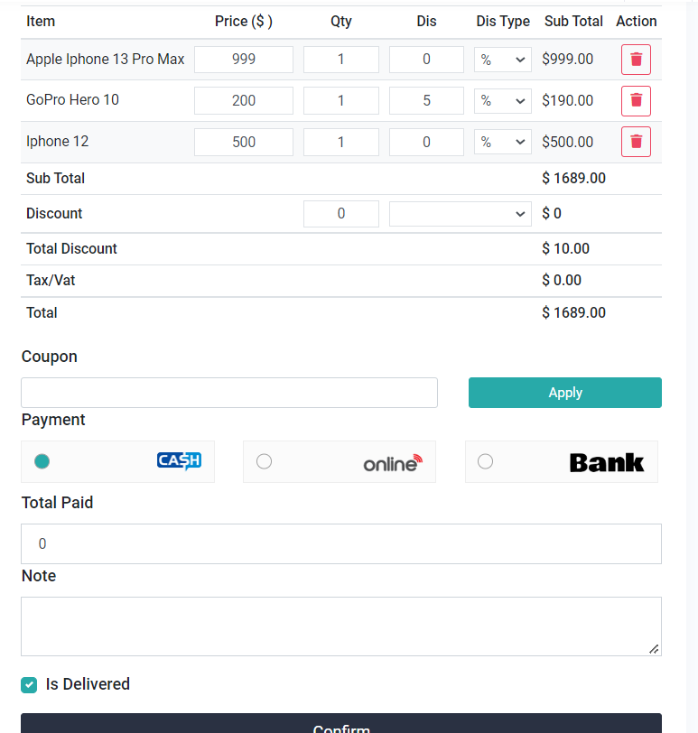Choose the Online payment radio button
Image resolution: width=698 pixels, height=733 pixels.
pos(264,461)
